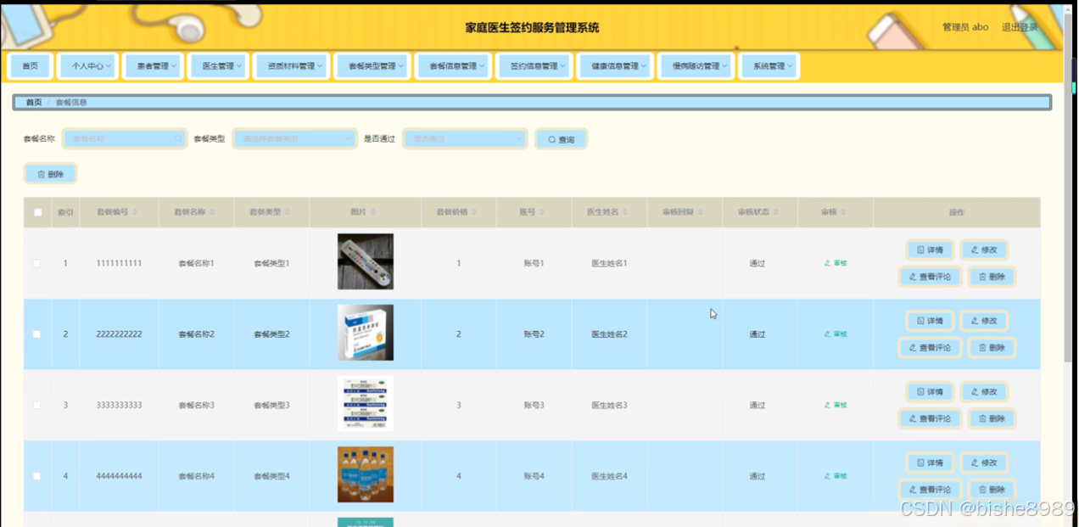
Task: Click 查看评论 for 套餐名称1
Action: point(930,277)
